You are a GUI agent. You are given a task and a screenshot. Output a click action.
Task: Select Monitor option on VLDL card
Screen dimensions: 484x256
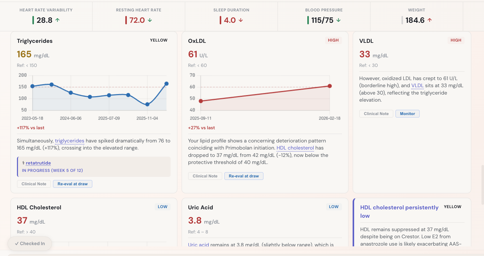(407, 114)
